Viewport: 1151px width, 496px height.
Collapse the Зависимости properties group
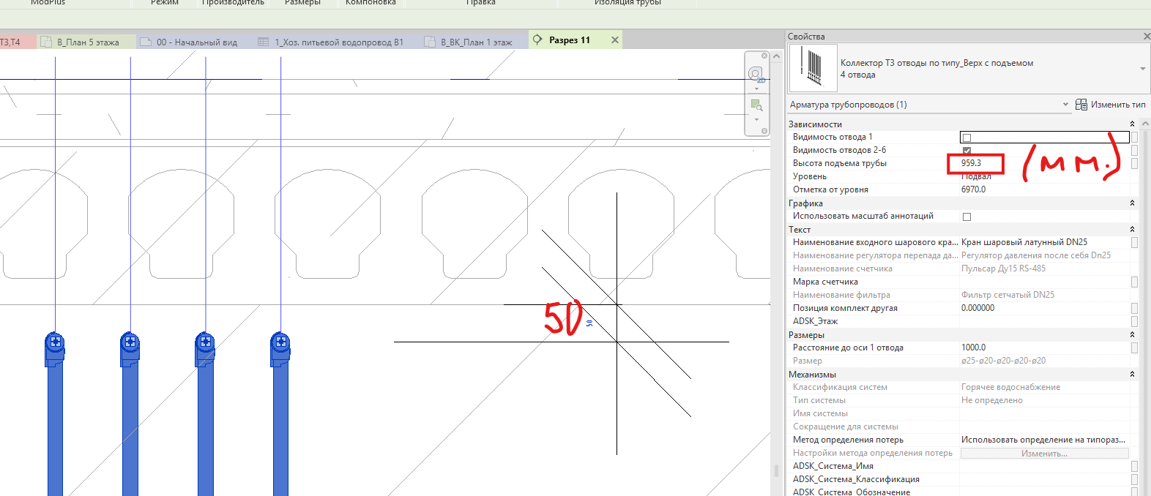coord(1132,124)
